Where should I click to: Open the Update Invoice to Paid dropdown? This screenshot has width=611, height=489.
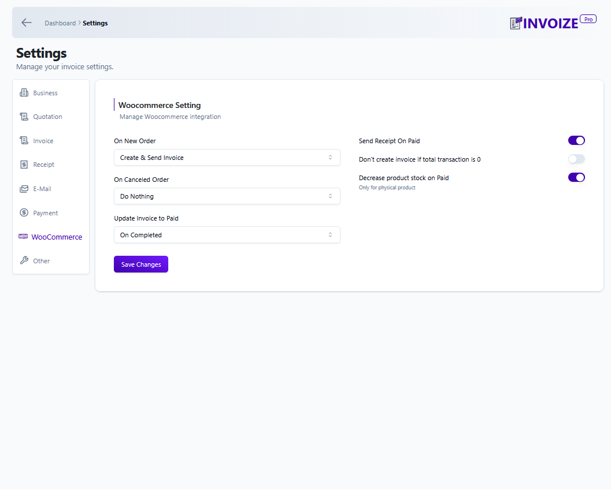227,234
